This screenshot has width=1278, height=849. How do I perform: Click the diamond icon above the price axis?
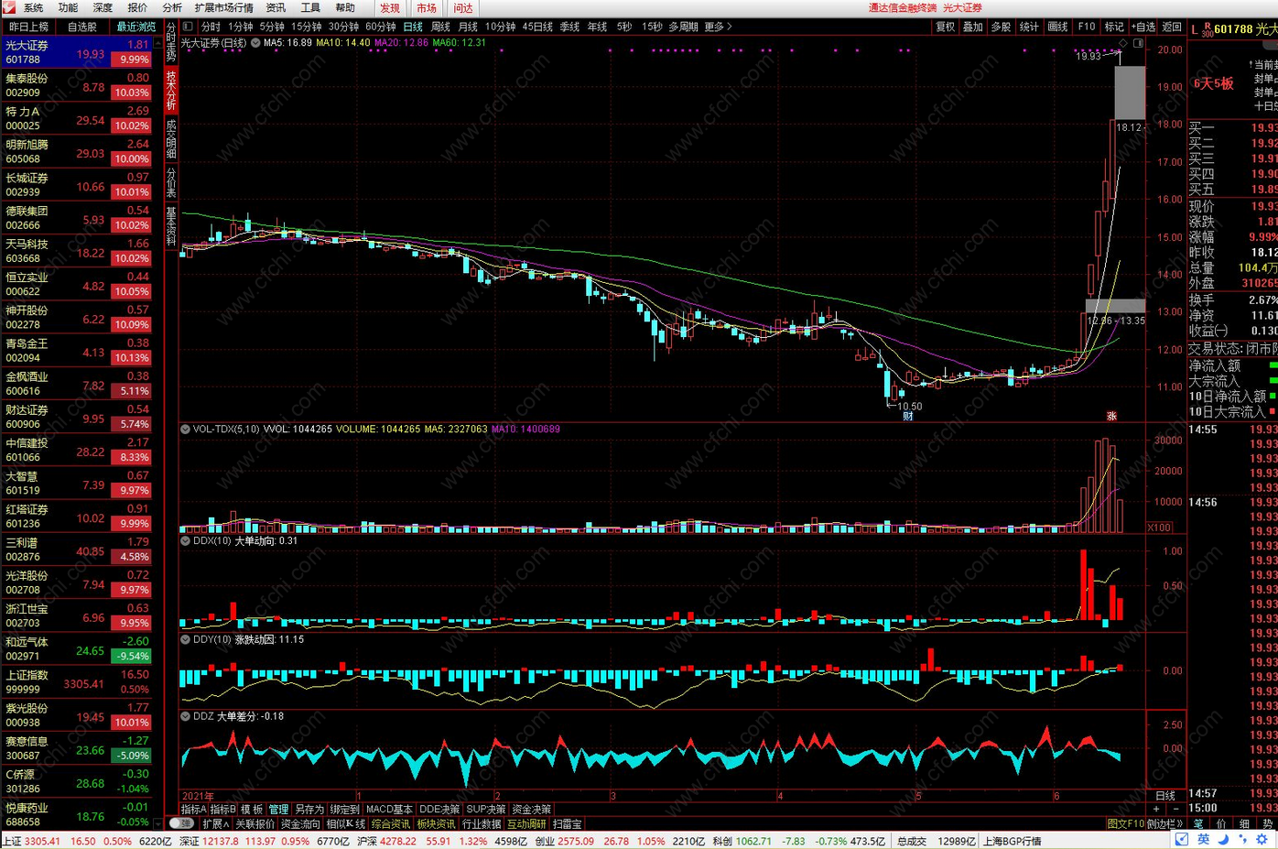tap(1123, 43)
